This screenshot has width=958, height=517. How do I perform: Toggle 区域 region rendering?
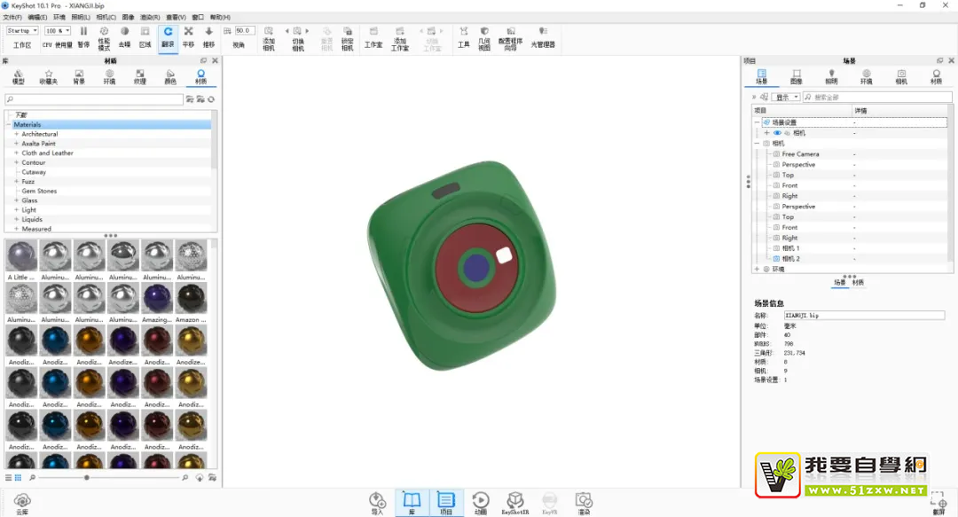point(145,37)
